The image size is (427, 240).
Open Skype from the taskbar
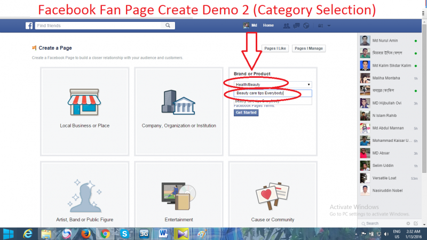tap(124, 234)
